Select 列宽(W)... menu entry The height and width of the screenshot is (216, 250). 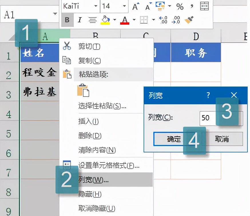coord(106,180)
